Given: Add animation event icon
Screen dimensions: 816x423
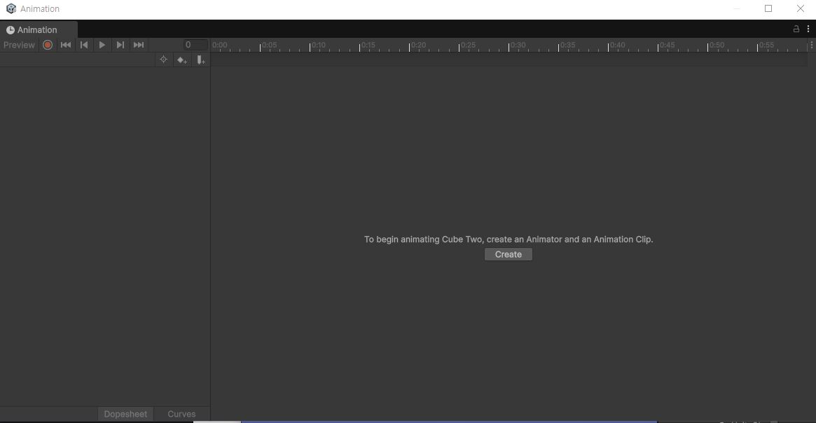Looking at the screenshot, I should [200, 60].
